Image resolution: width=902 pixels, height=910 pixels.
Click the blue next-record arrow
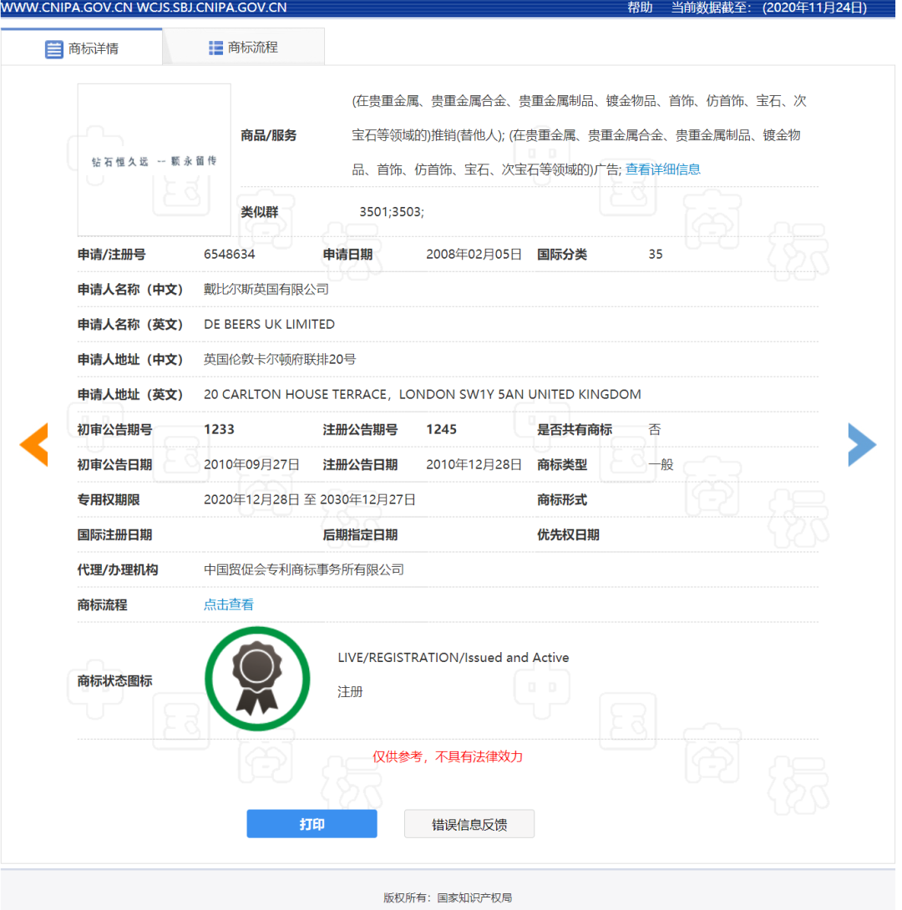(862, 444)
